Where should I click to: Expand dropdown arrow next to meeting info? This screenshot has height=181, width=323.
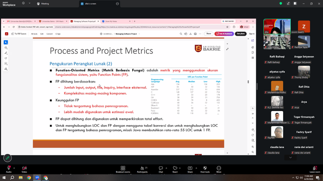tap(29, 4)
